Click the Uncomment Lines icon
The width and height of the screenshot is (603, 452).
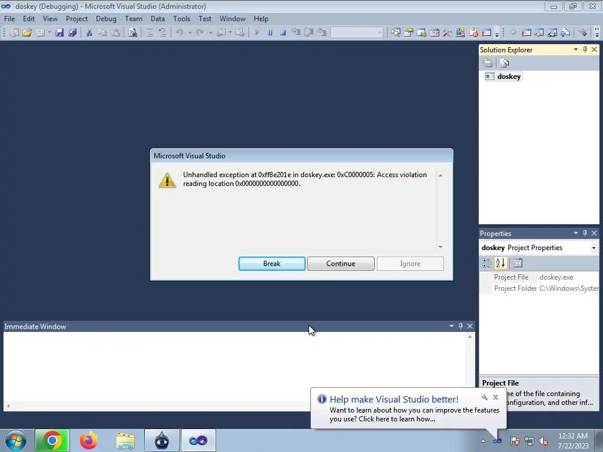(x=163, y=33)
